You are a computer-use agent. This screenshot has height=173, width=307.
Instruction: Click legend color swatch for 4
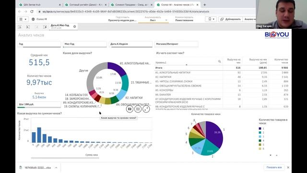pyautogui.click(x=260, y=141)
